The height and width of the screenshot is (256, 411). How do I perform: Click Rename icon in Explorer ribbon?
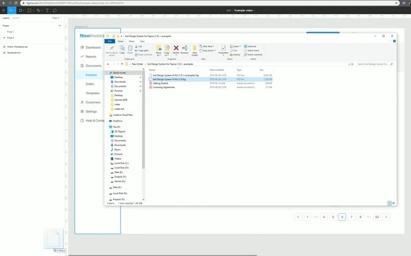coord(184,49)
